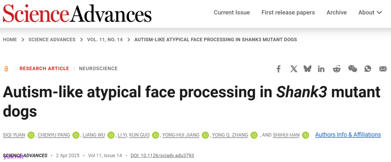
Task: Share article via WhatsApp
Action: click(368, 69)
